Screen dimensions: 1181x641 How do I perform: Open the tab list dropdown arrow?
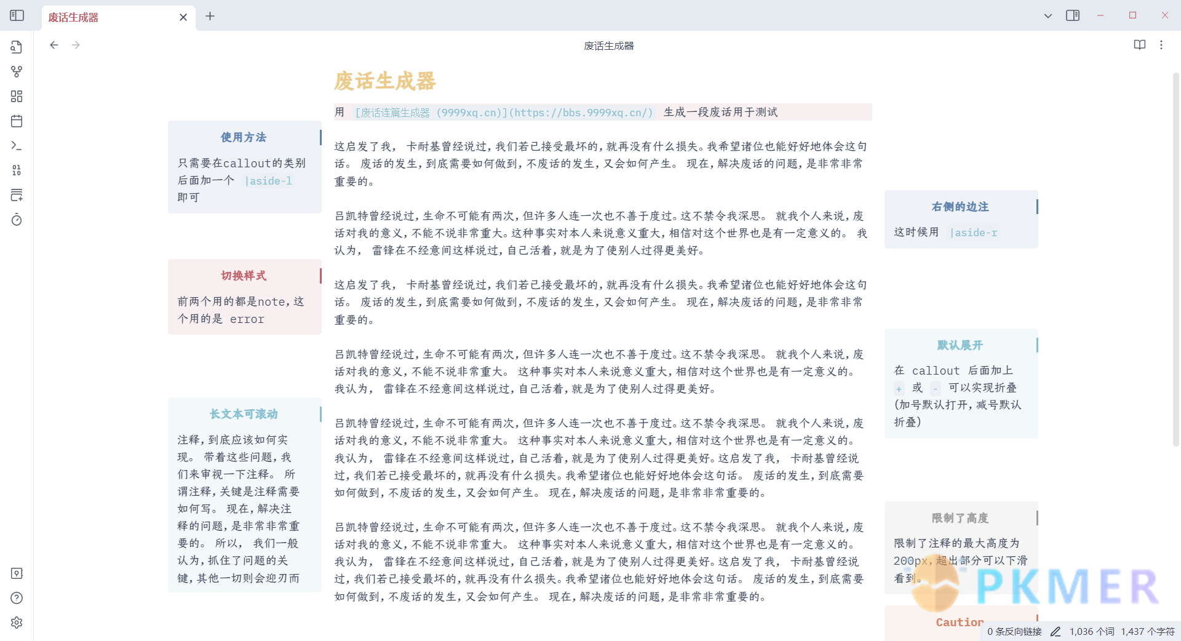tap(1048, 16)
